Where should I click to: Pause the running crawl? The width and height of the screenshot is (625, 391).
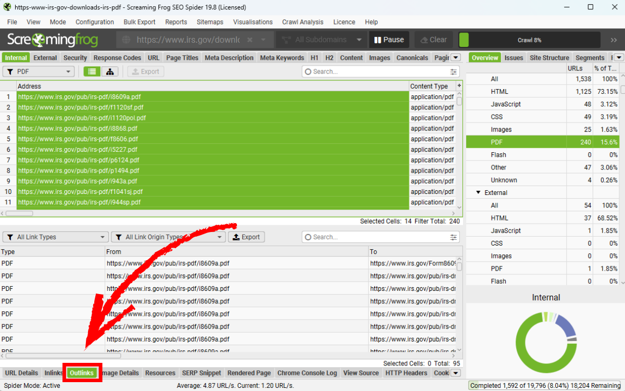[389, 40]
